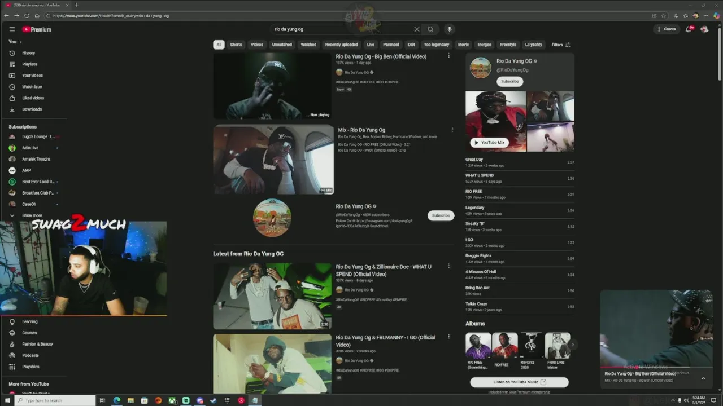Open Your videos in the sidebar
Screen dimensions: 723x406
32,76
